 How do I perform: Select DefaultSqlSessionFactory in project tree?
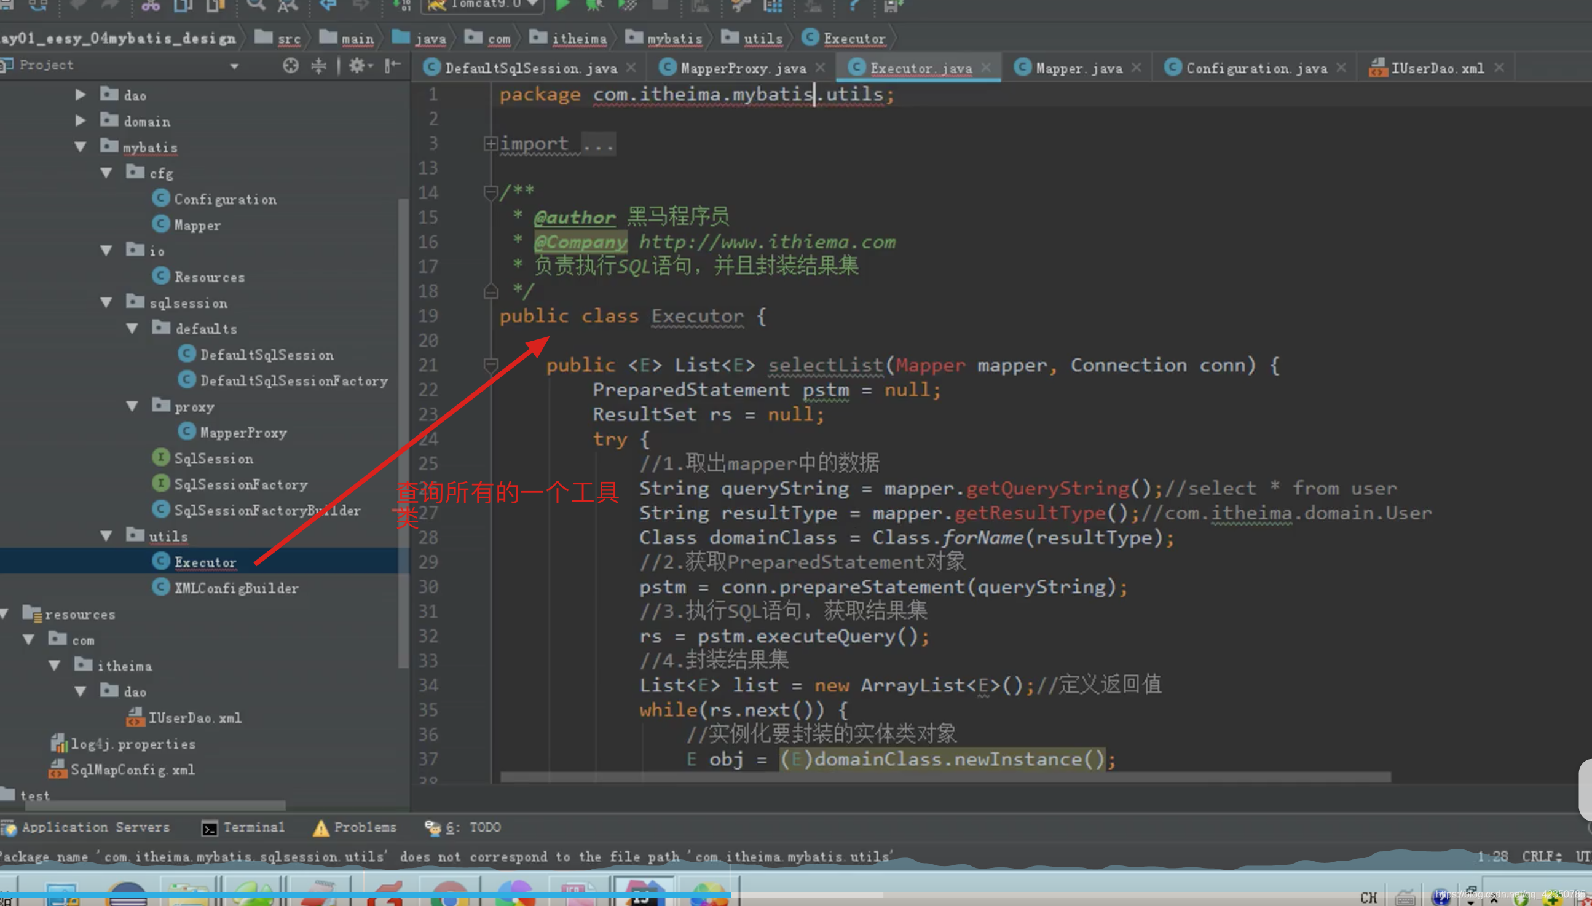click(283, 380)
